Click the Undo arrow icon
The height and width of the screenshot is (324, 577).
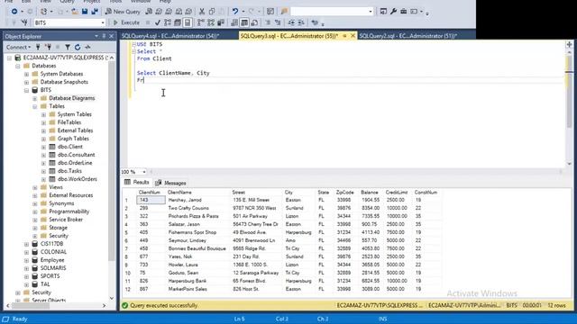234,12
